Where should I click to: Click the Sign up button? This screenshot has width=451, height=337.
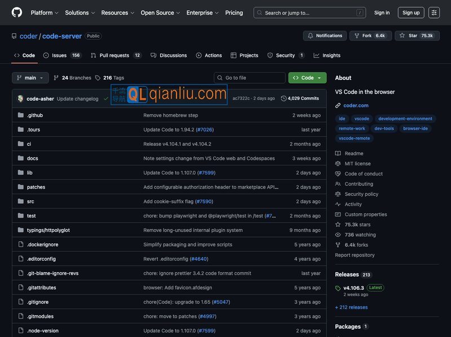coord(410,12)
